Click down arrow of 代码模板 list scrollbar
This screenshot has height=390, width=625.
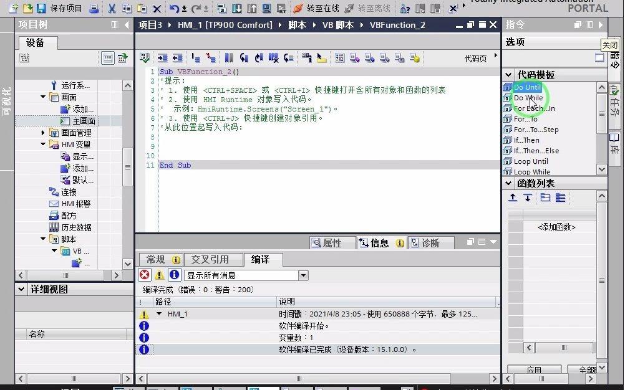pyautogui.click(x=601, y=169)
